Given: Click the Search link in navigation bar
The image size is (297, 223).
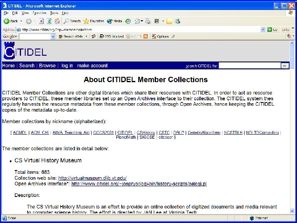Looking at the screenshot, I should pyautogui.click(x=27, y=66).
